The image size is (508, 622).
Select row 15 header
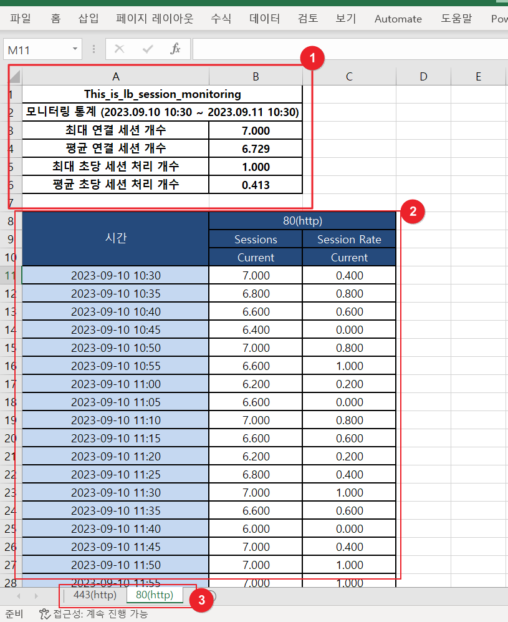coord(11,347)
